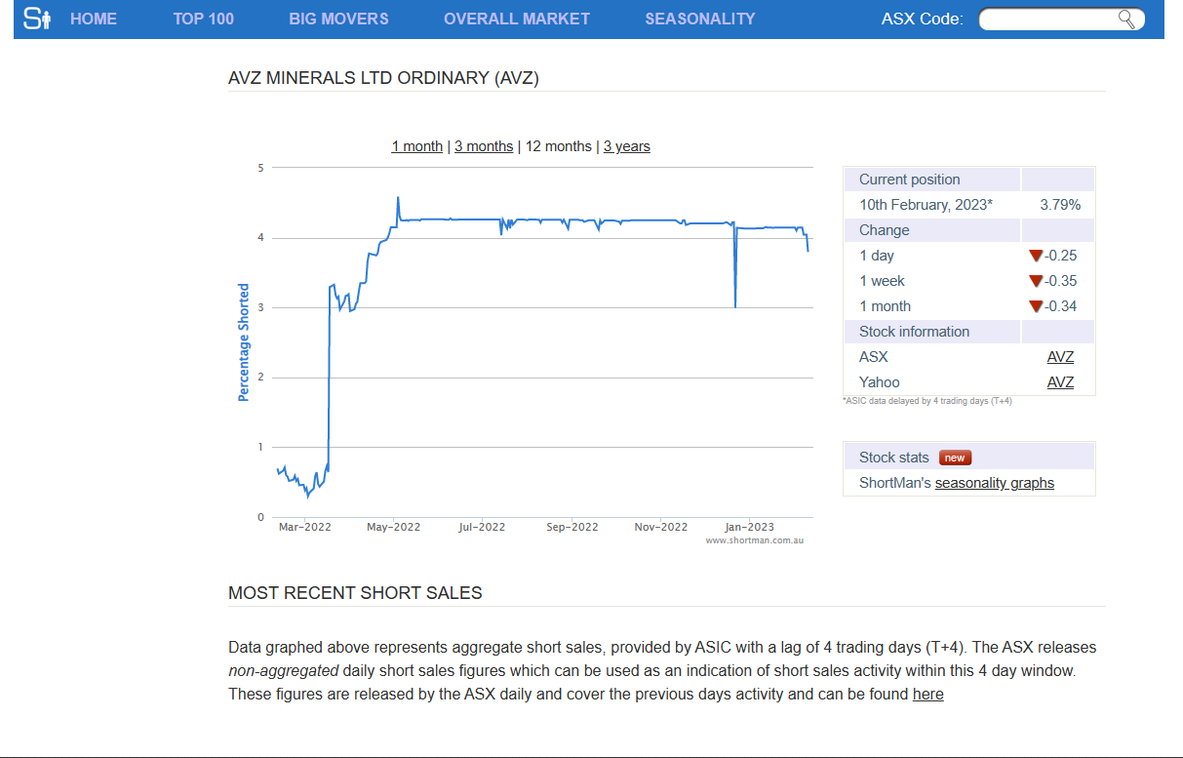Focus the ASX Code search field

tap(1048, 19)
